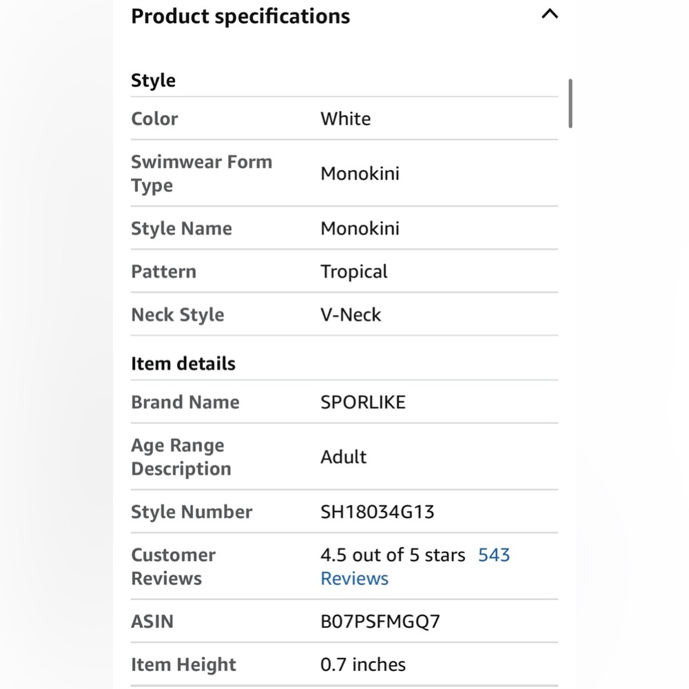Select the Style section heading
Image resolution: width=689 pixels, height=689 pixels.
[x=154, y=81]
